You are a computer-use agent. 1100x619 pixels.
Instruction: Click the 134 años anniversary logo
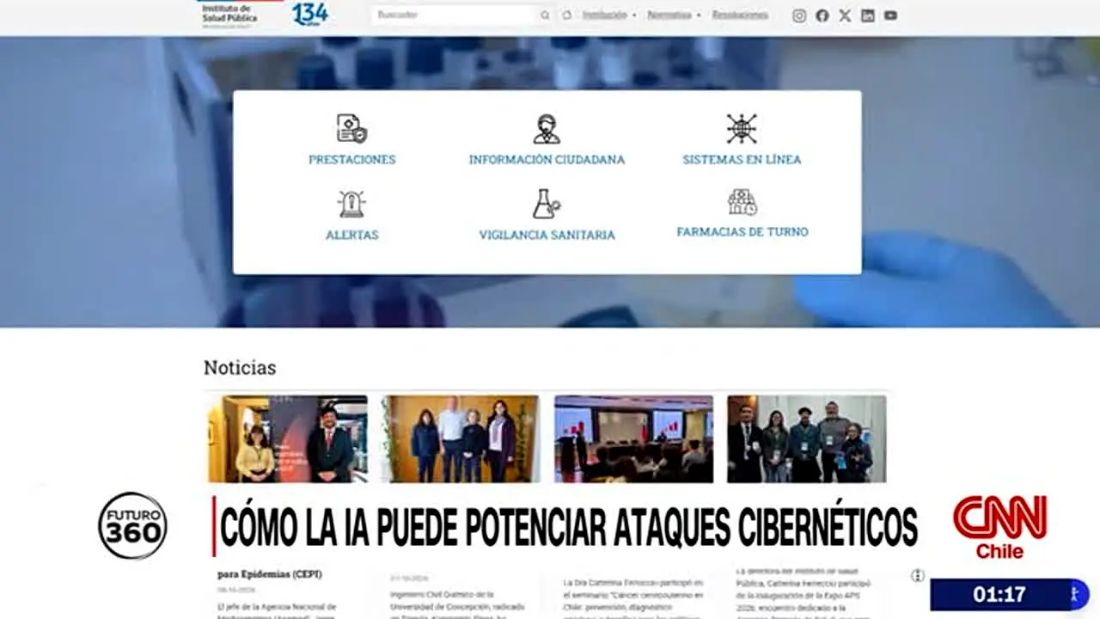pyautogui.click(x=309, y=14)
